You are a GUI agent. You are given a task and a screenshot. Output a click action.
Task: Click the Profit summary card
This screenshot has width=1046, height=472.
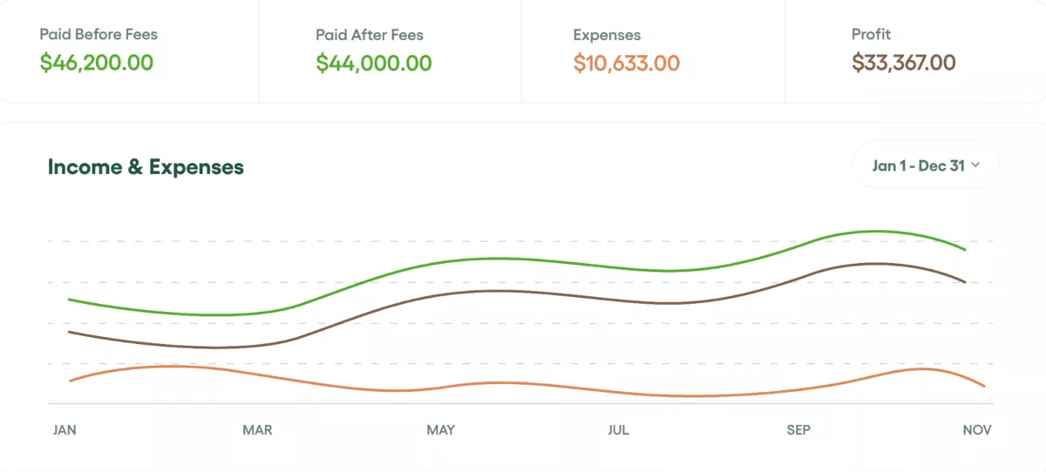(915, 51)
